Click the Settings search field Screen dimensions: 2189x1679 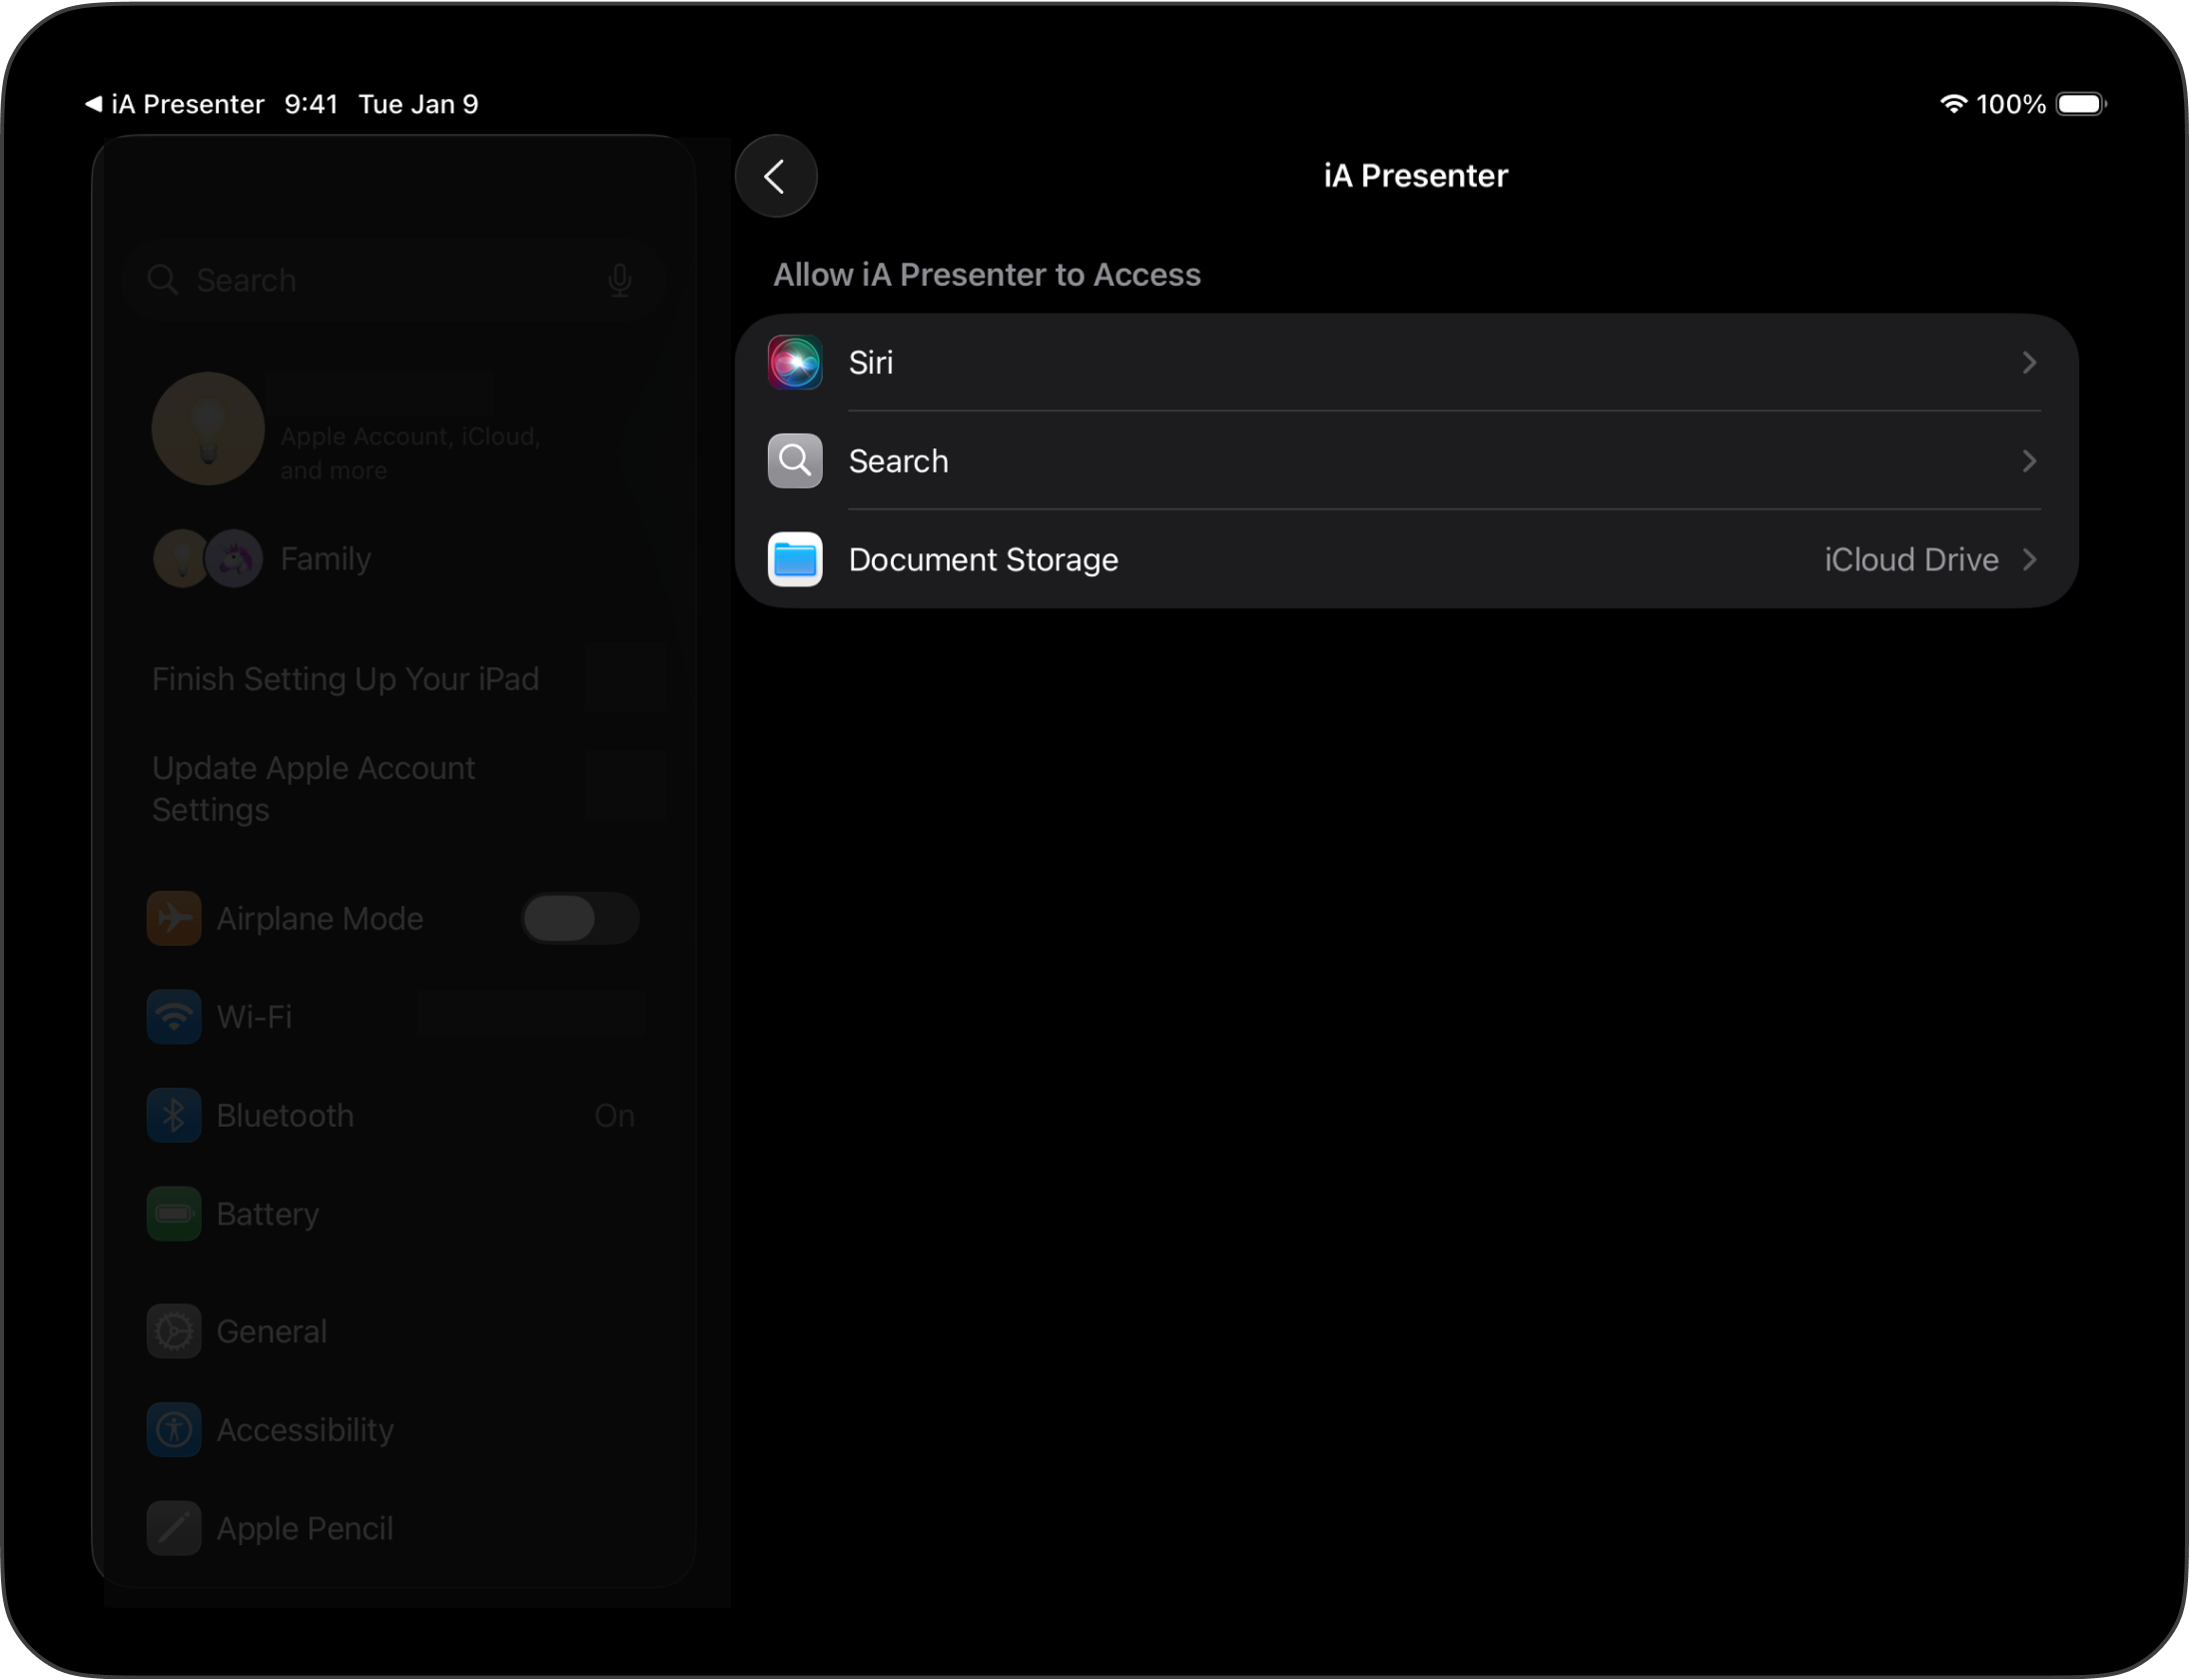(379, 280)
